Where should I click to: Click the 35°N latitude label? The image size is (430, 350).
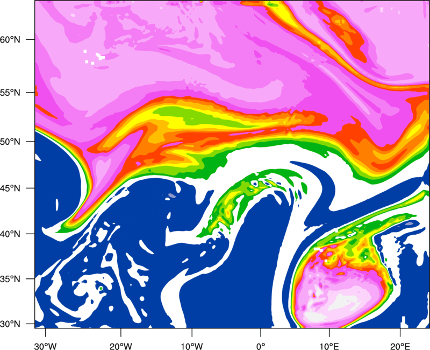point(10,279)
